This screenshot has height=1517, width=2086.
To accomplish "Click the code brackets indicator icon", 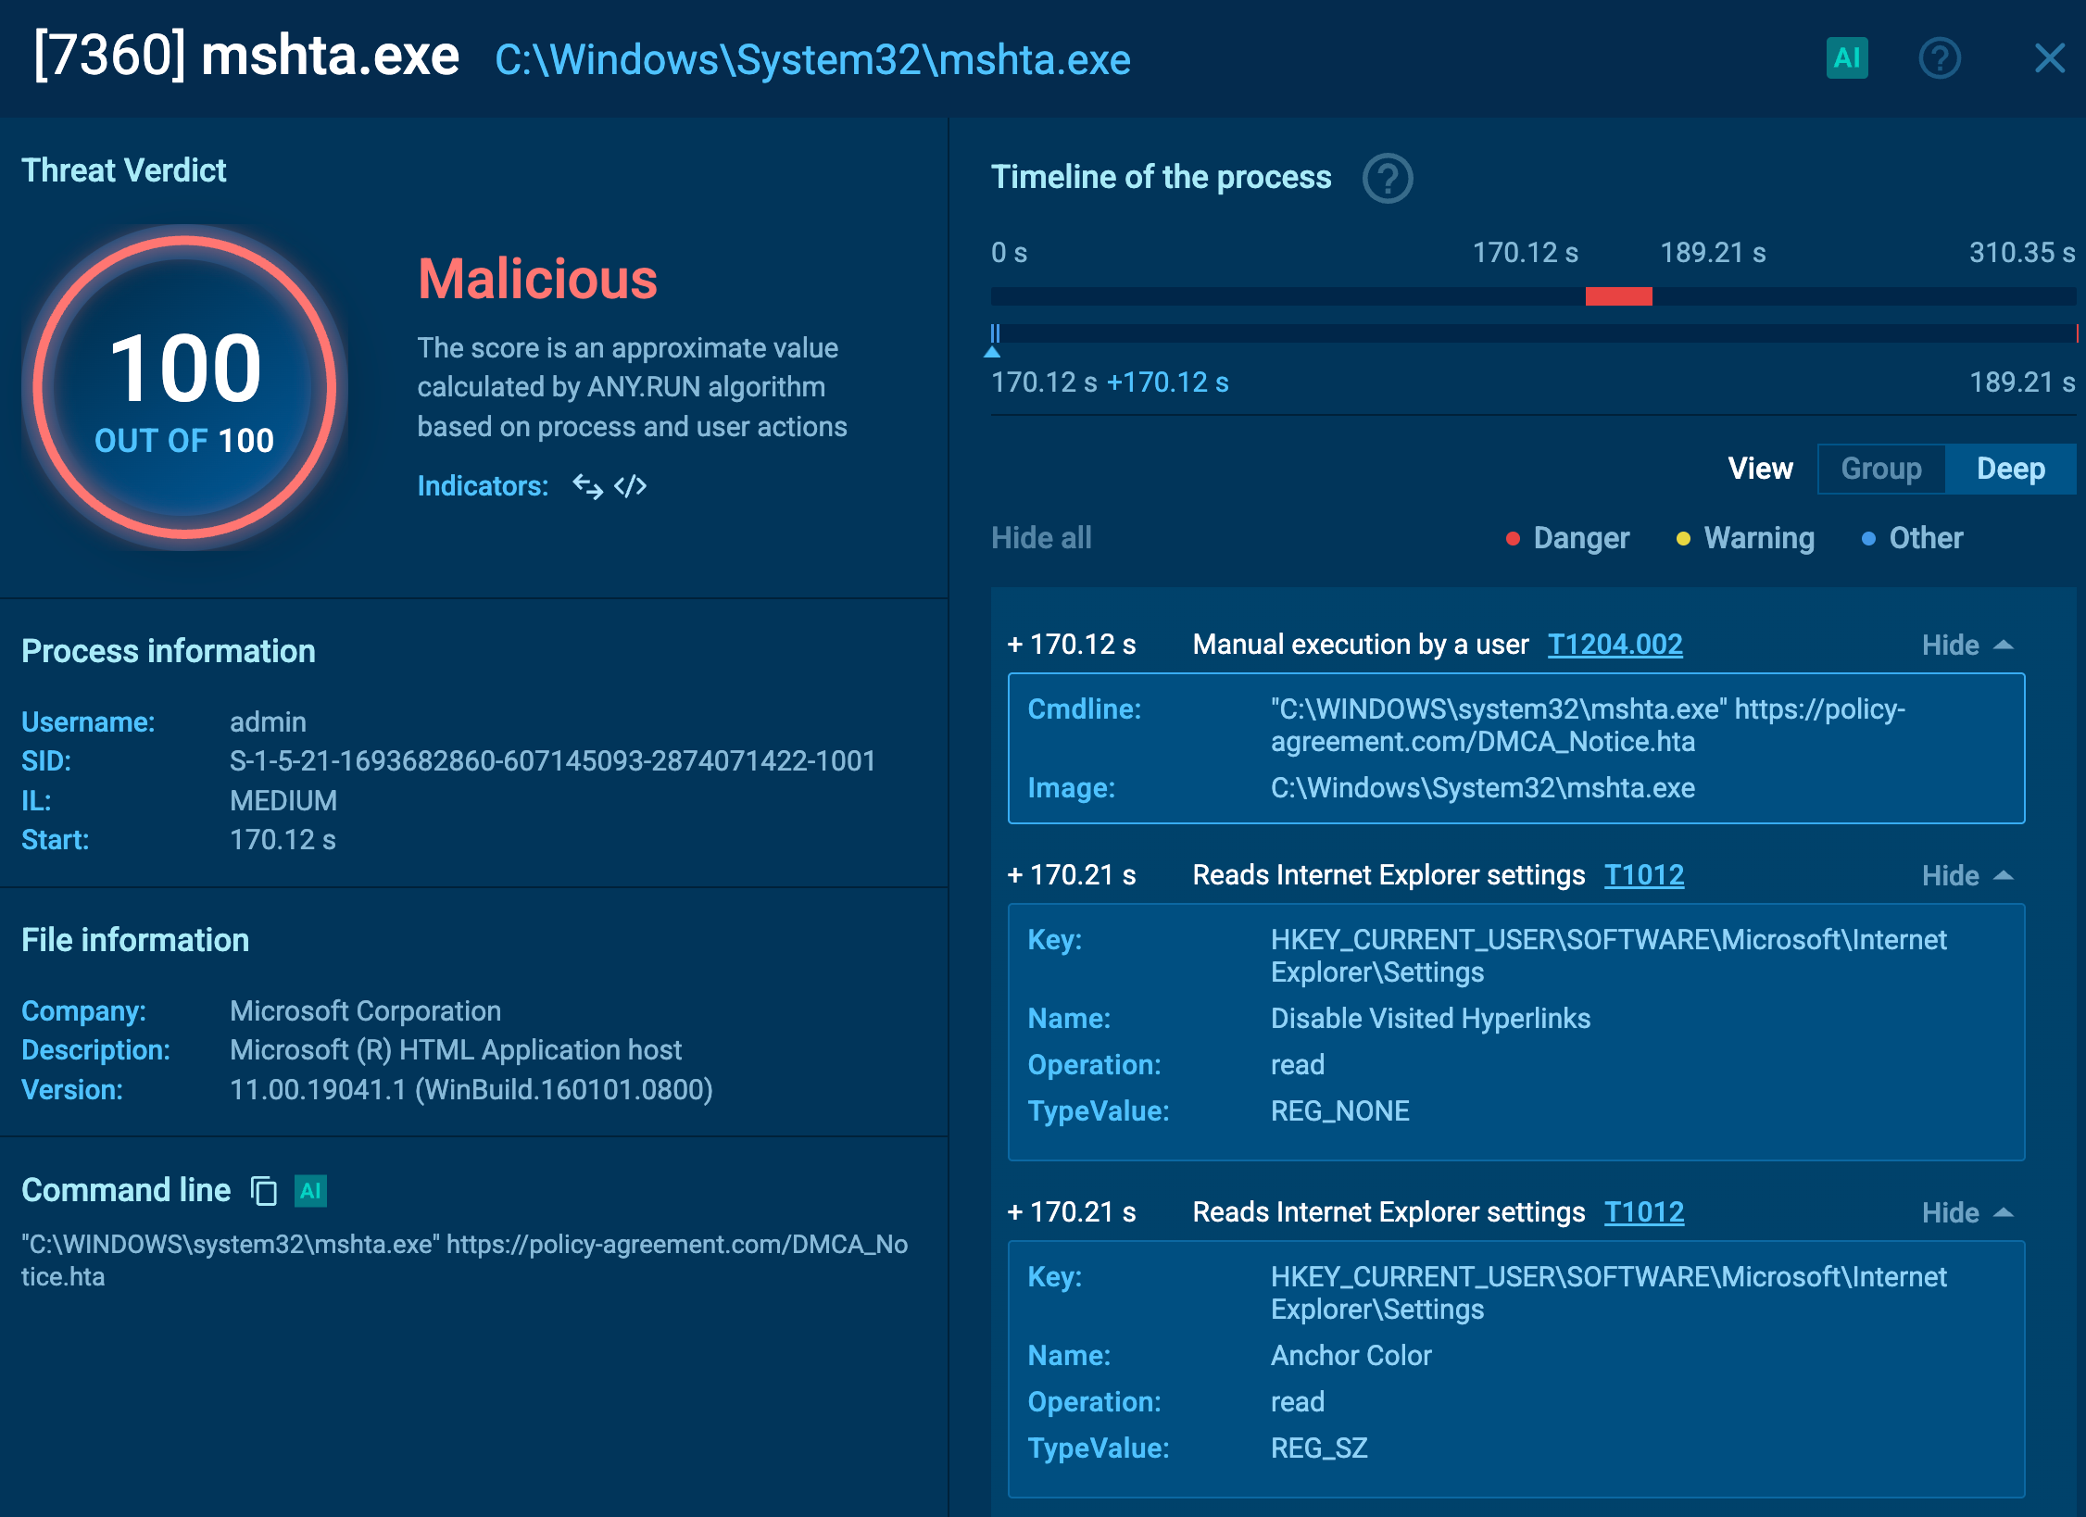I will [631, 485].
